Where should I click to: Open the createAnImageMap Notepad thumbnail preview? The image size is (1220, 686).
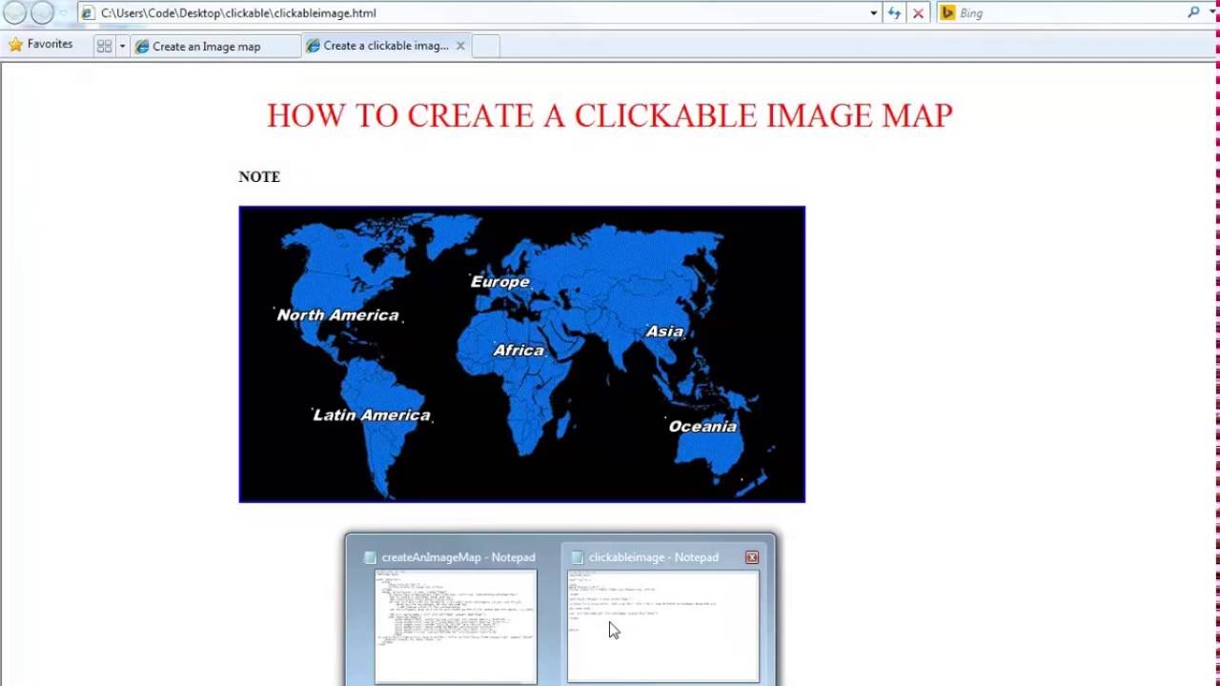[x=456, y=626]
